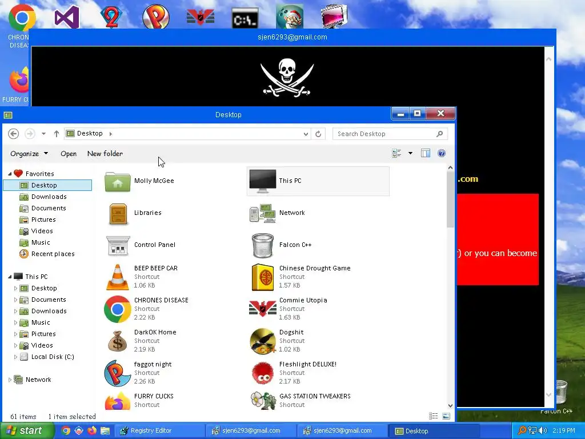This screenshot has width=585, height=439.
Task: Click the Visual Studio desktop icon
Action: click(67, 17)
